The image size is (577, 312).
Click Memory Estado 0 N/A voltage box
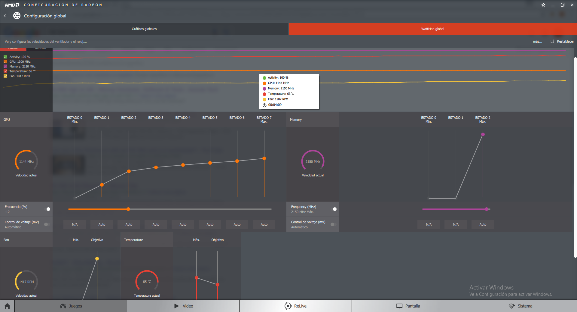point(429,224)
